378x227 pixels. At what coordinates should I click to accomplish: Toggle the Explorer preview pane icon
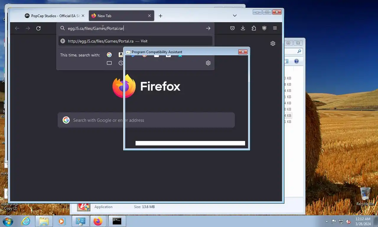(x=286, y=61)
